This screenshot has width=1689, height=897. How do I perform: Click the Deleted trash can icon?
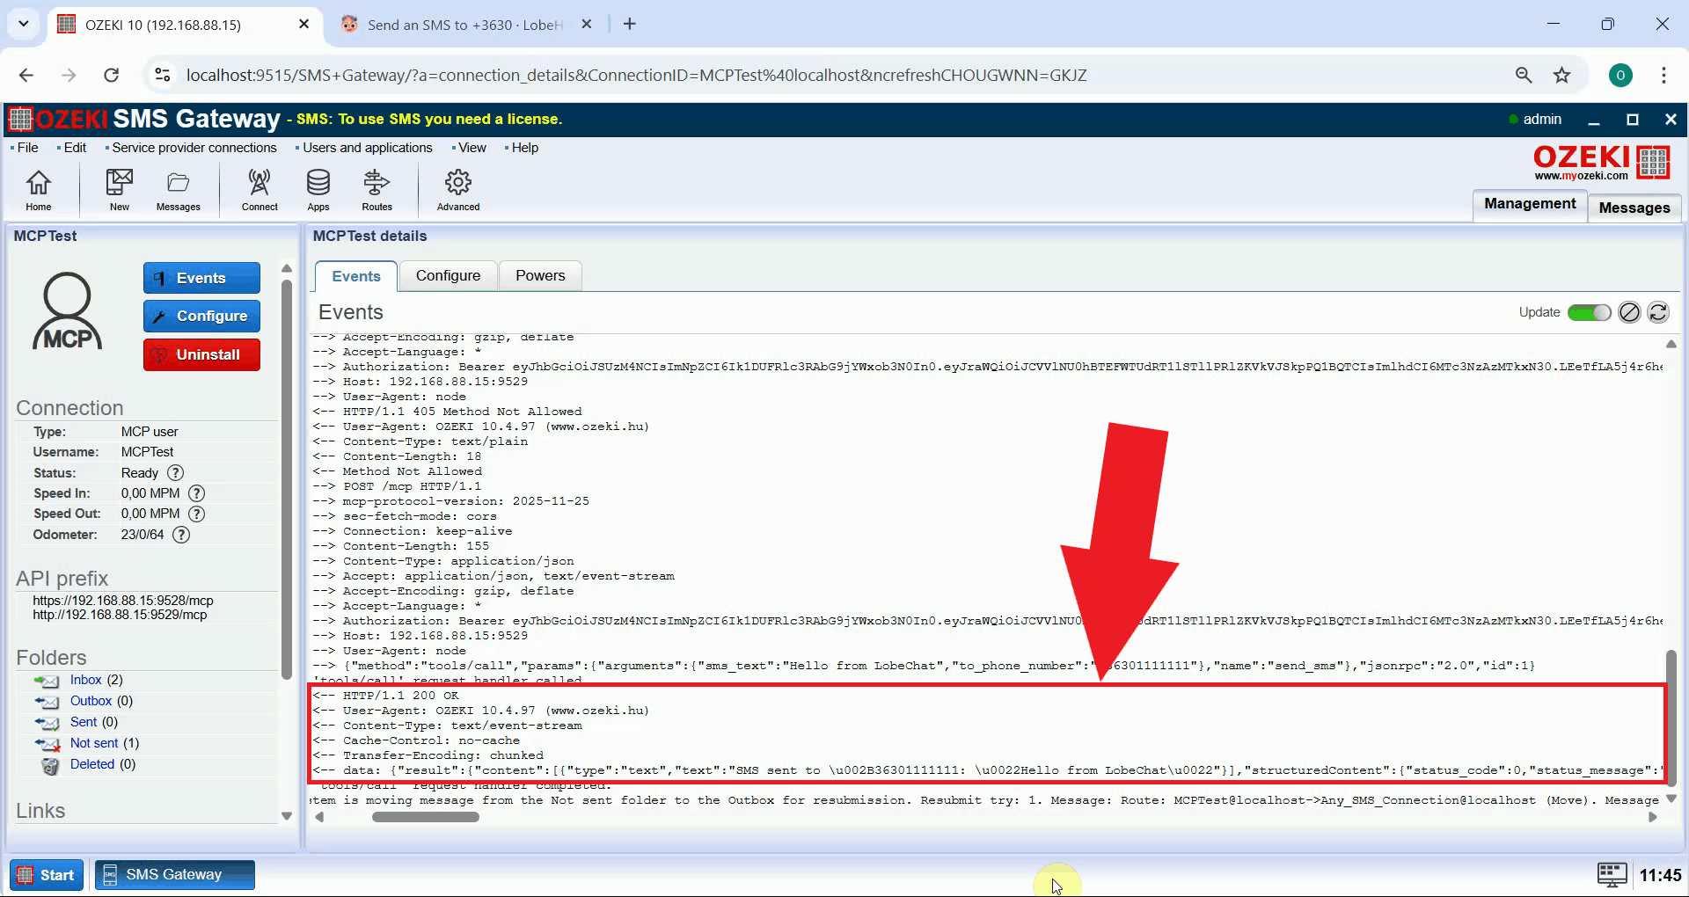[51, 765]
